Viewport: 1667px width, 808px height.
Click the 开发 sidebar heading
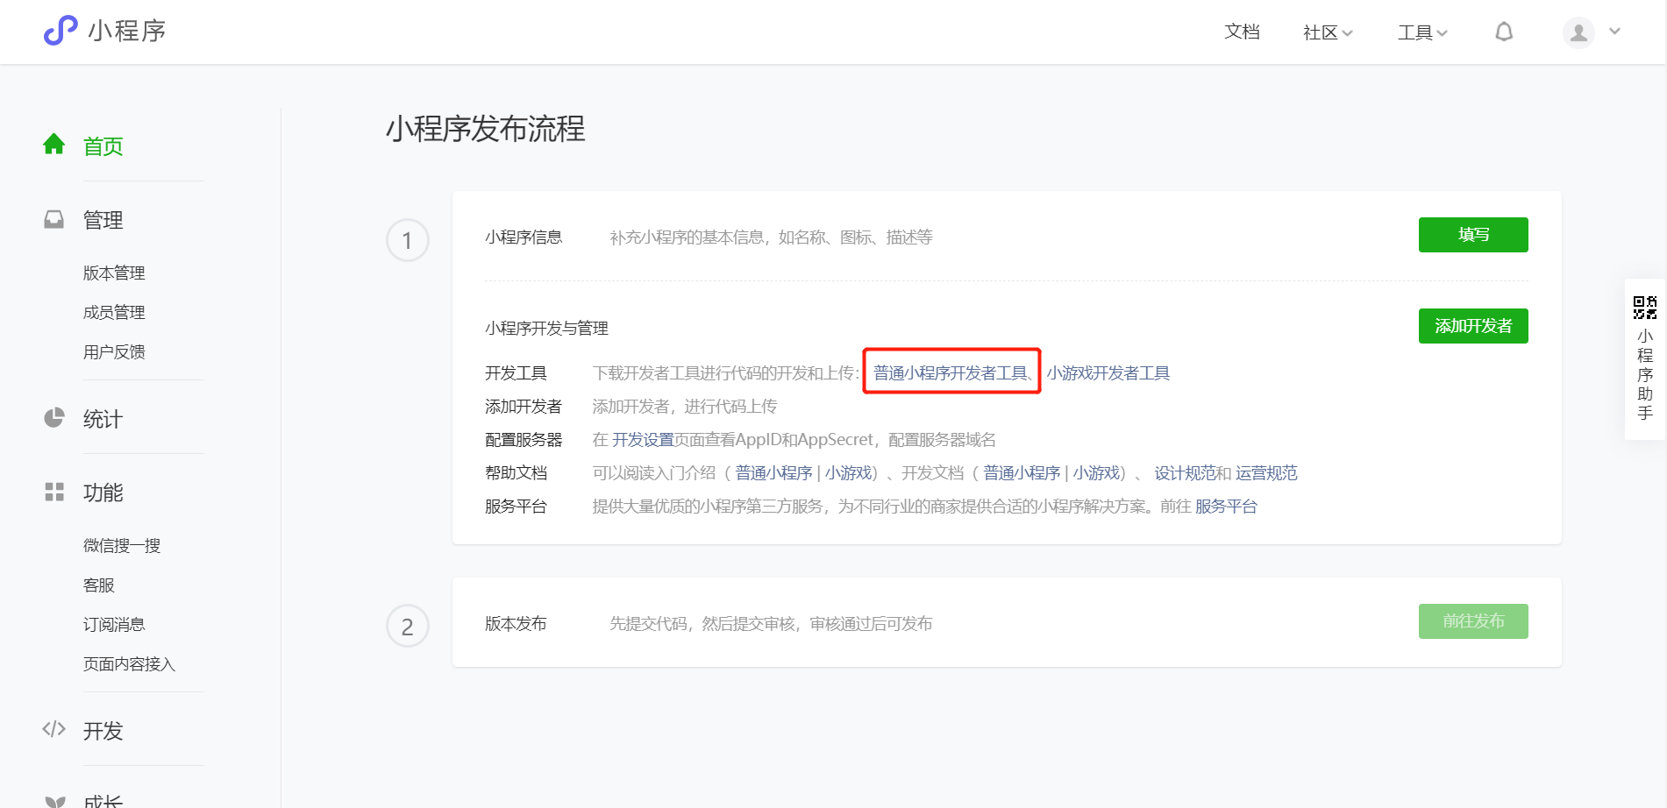(103, 730)
